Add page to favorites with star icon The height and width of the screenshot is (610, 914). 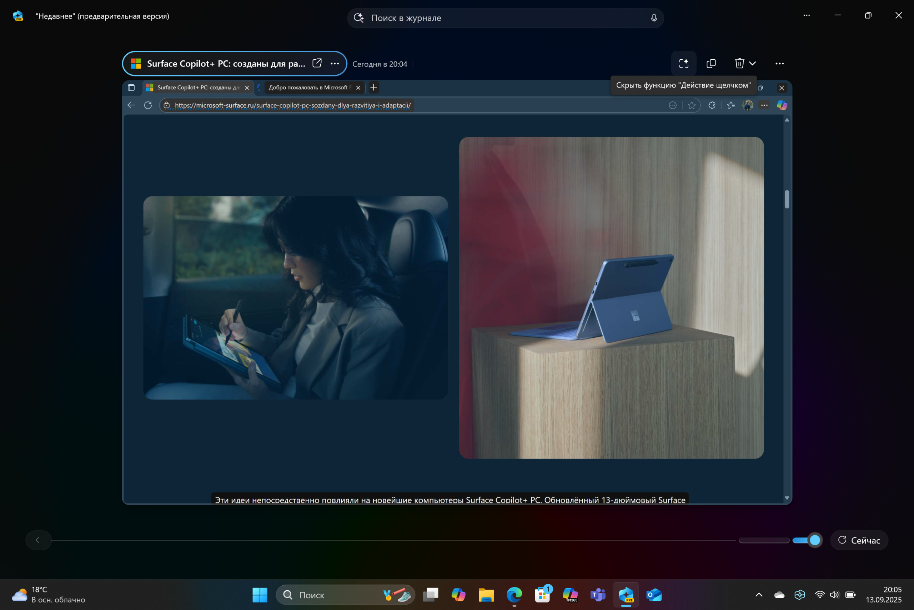click(692, 105)
